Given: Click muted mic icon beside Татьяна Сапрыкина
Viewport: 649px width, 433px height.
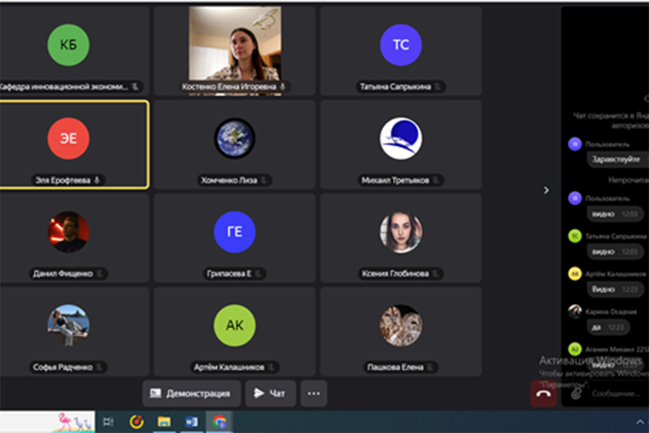Looking at the screenshot, I should tap(437, 86).
